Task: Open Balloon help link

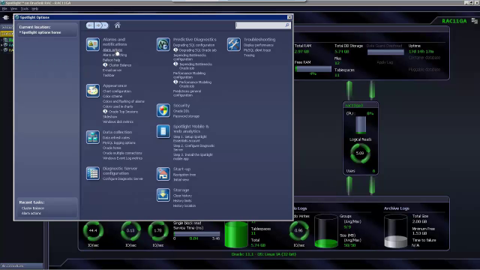Action: pyautogui.click(x=112, y=60)
